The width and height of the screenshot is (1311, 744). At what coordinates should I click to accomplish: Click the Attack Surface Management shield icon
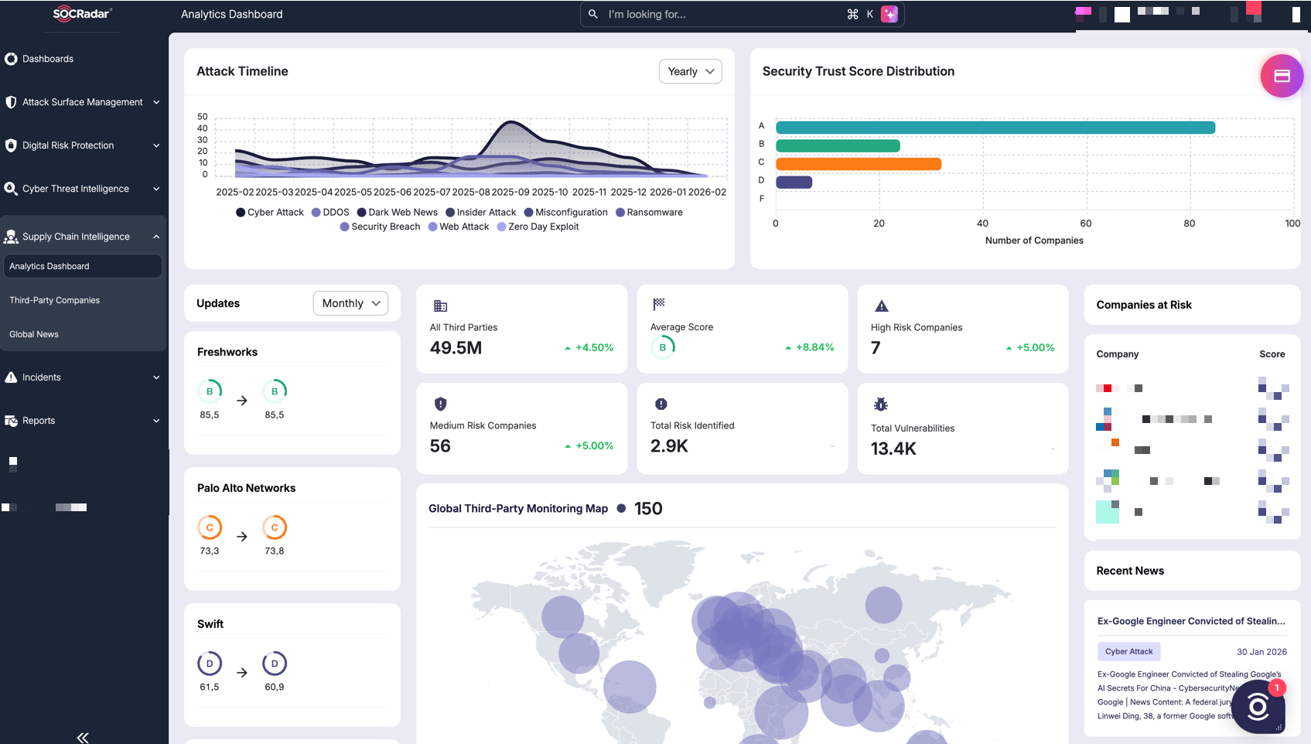coord(11,102)
